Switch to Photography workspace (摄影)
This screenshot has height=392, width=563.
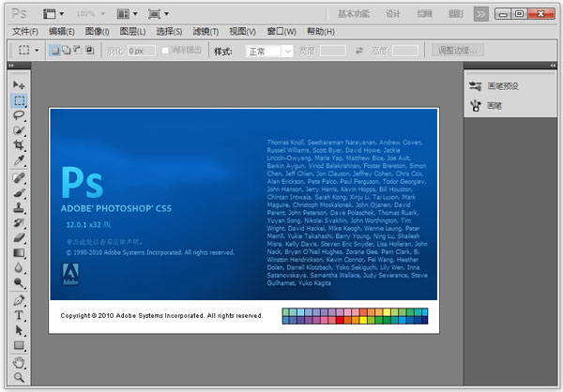tap(456, 14)
